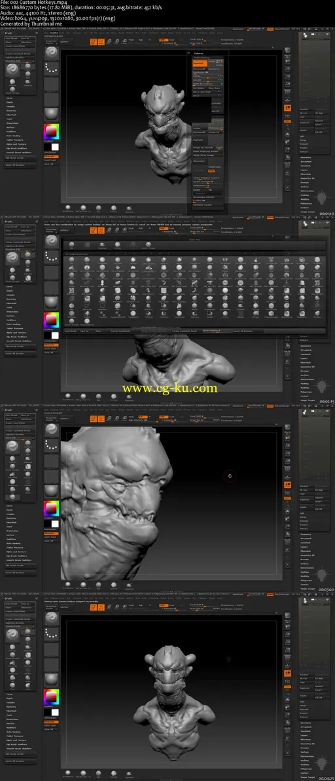Select the highlighted brush in second frame's popup grid
Viewport: 335px width, 781px height.
tap(149, 267)
